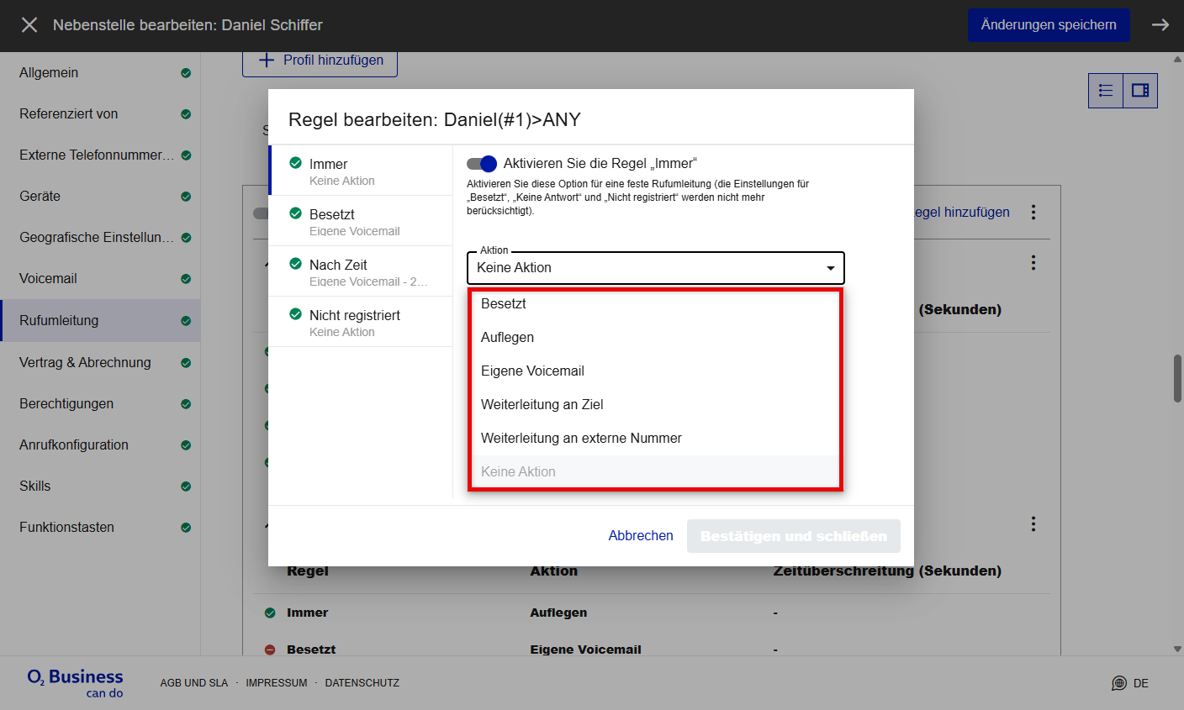Click the forward arrow icon in header
The height and width of the screenshot is (710, 1184).
[1160, 25]
